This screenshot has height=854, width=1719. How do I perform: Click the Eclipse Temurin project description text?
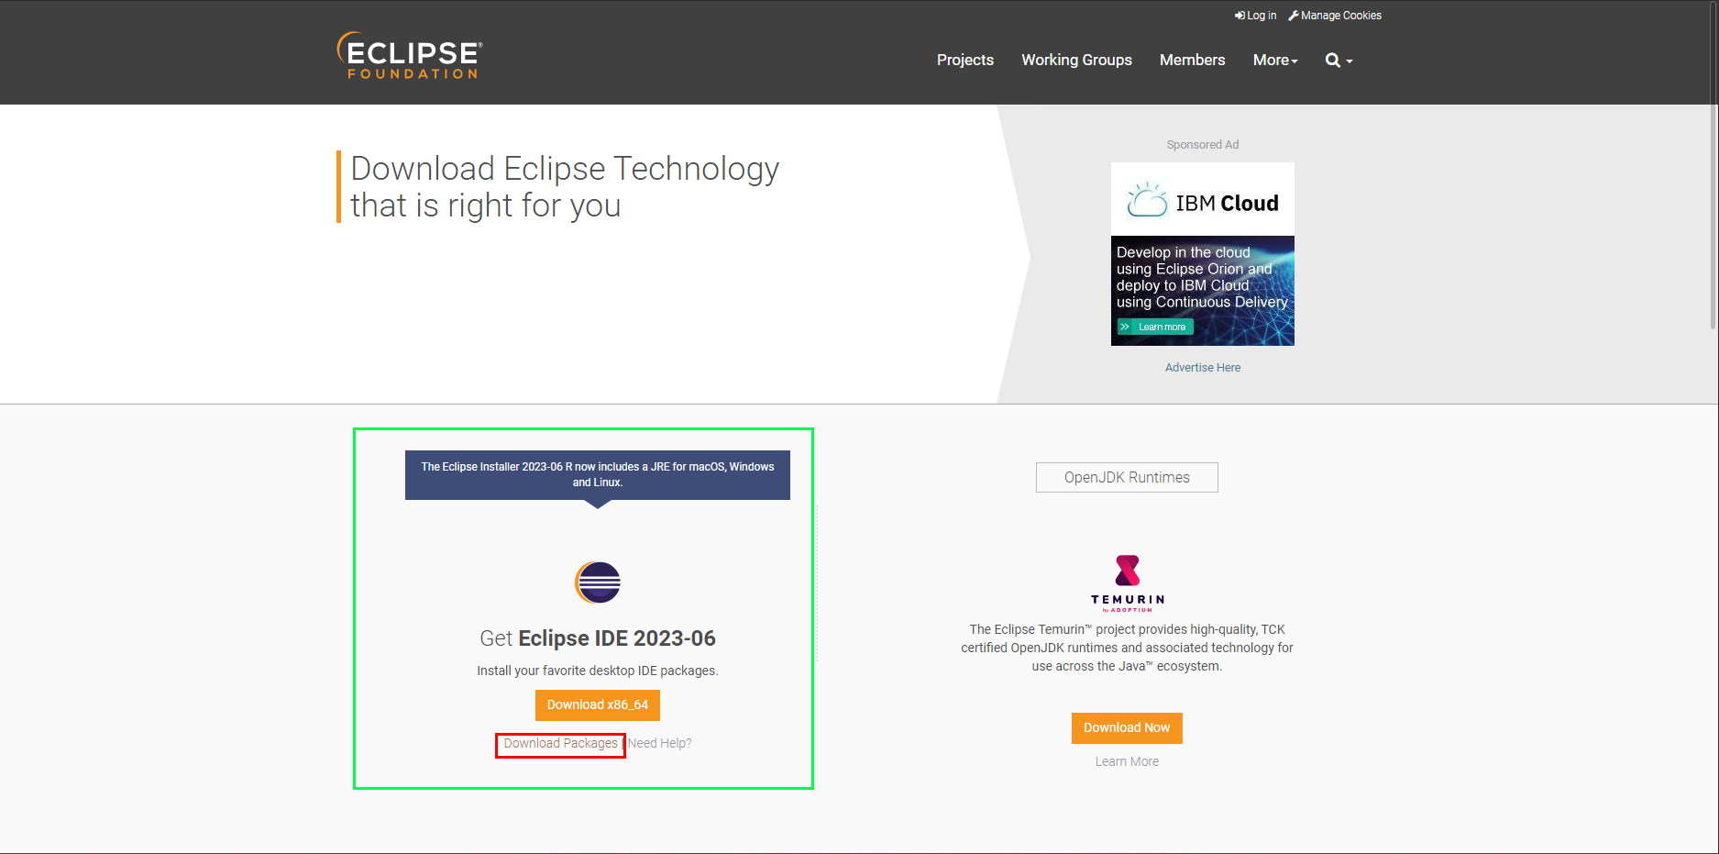[1128, 649]
